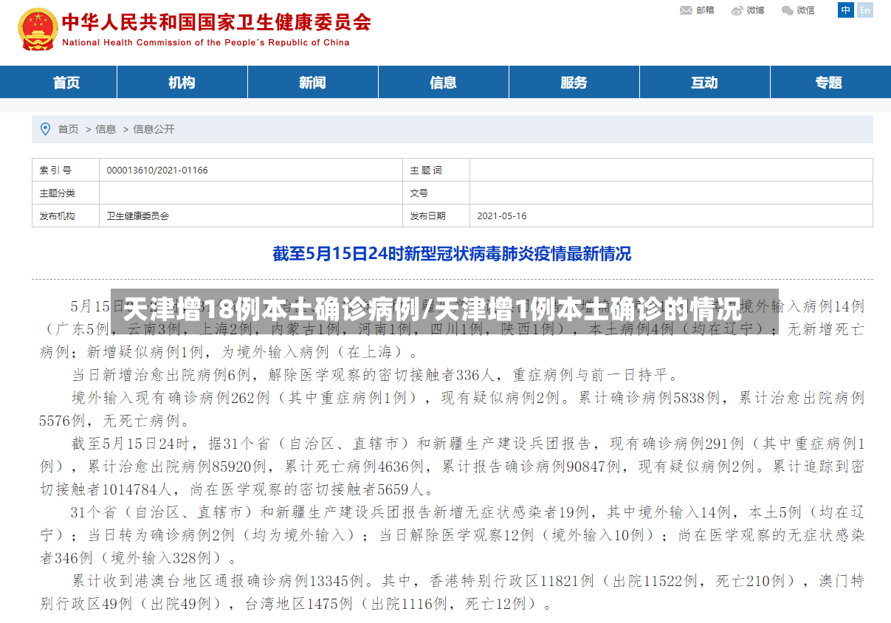Image resolution: width=891 pixels, height=623 pixels.
Task: Click the 邮箱 envelope icon
Action: coord(686,10)
